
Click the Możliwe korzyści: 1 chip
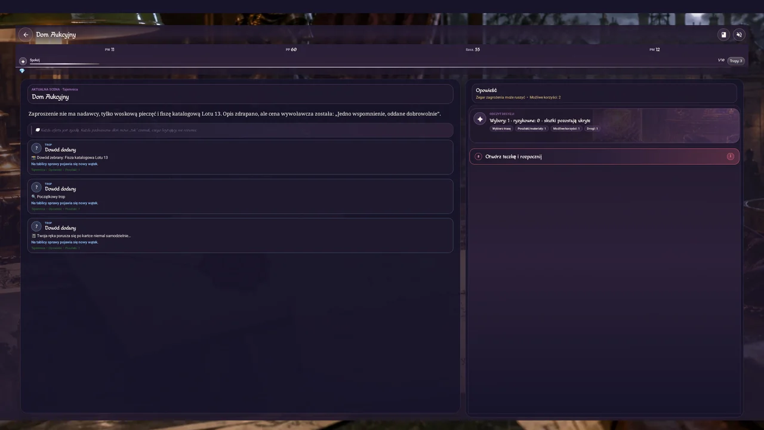pyautogui.click(x=566, y=128)
